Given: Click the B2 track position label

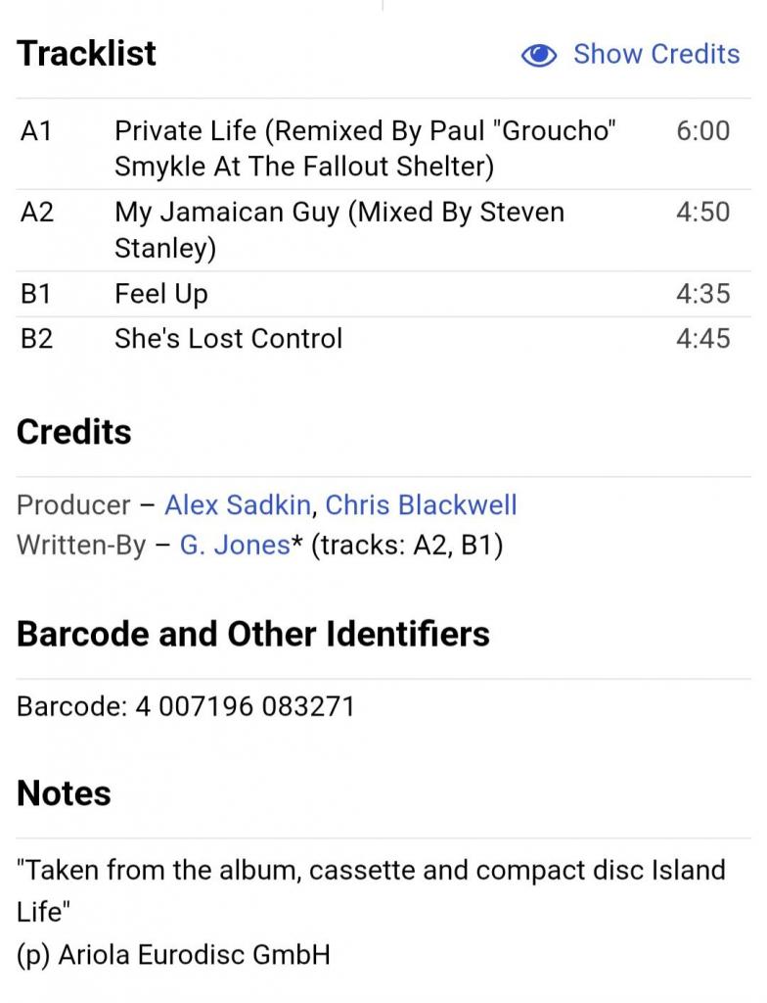Looking at the screenshot, I should click(x=36, y=339).
